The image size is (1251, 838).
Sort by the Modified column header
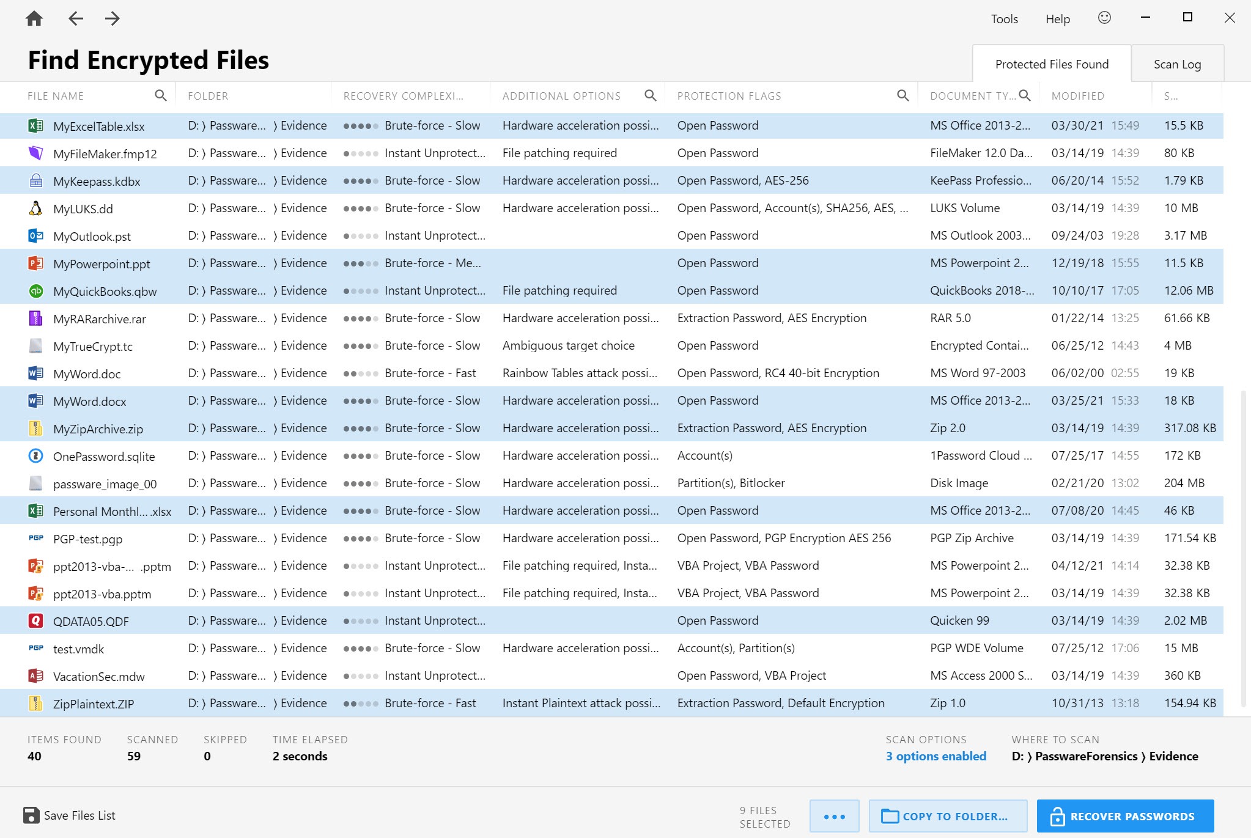coord(1078,96)
